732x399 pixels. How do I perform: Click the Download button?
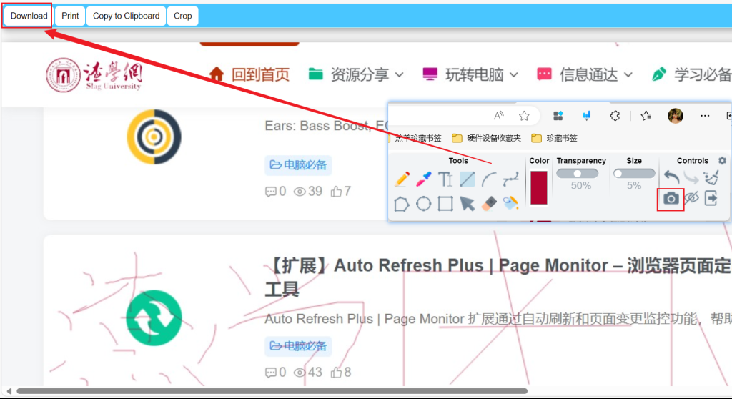click(x=29, y=16)
